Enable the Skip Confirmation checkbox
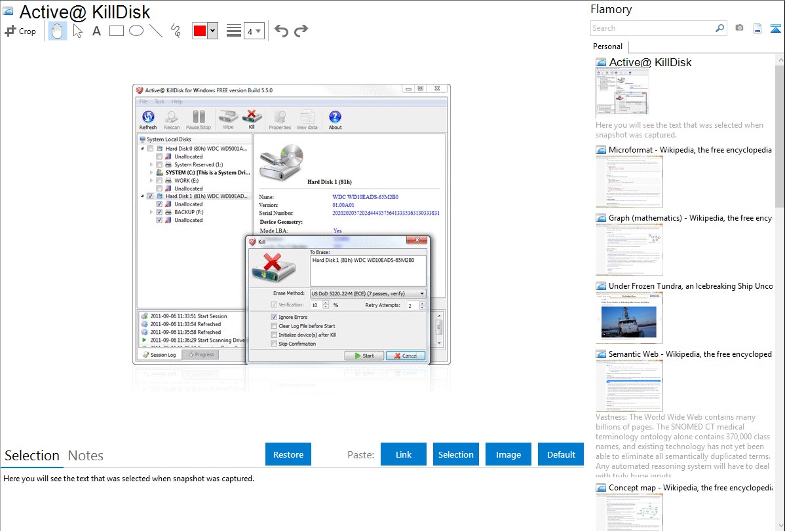Image resolution: width=785 pixels, height=531 pixels. (274, 344)
